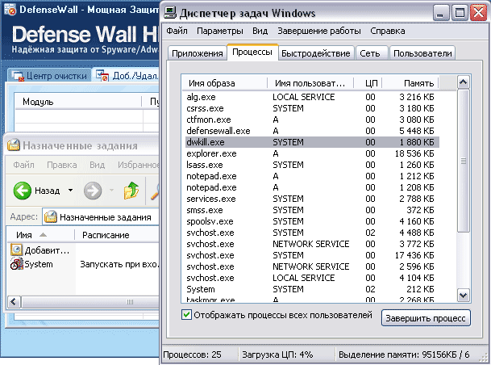Select the spoolsv.exe process row
491x365 pixels.
[x=312, y=221]
